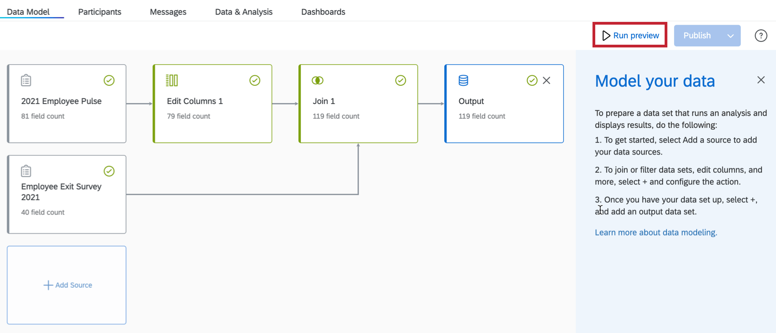Click the checkmark status on Edit Columns 1
The width and height of the screenshot is (776, 333).
255,80
